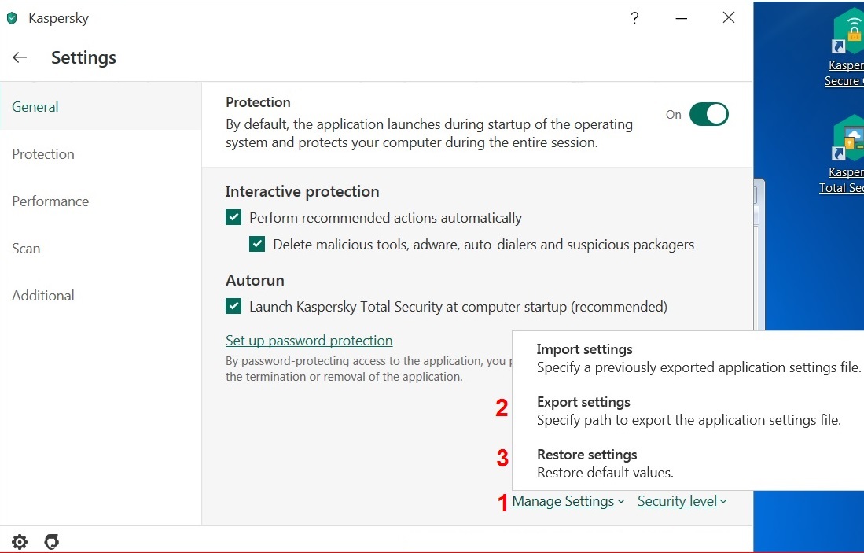Open the help question mark icon
Viewport: 864px width, 553px height.
pos(635,18)
